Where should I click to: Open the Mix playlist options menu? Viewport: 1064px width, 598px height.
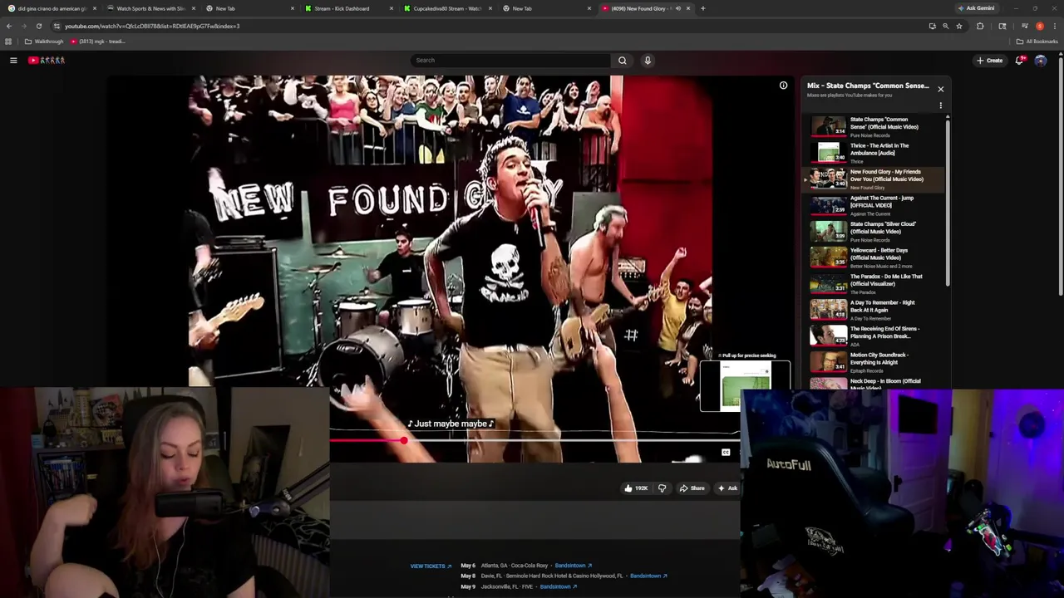tap(941, 105)
